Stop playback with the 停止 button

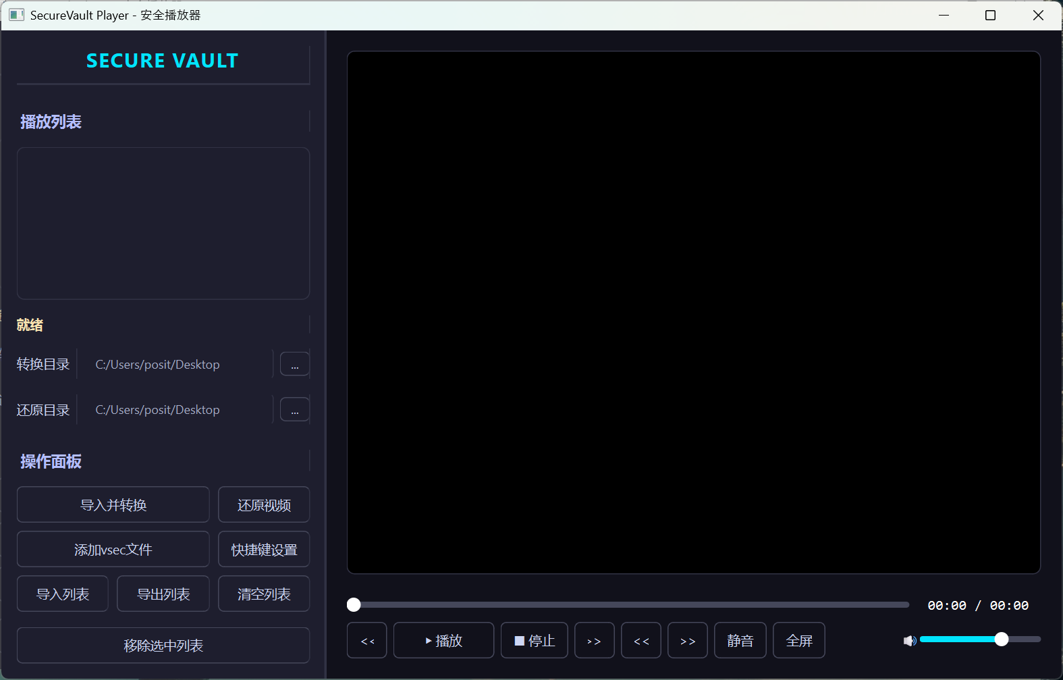point(535,640)
